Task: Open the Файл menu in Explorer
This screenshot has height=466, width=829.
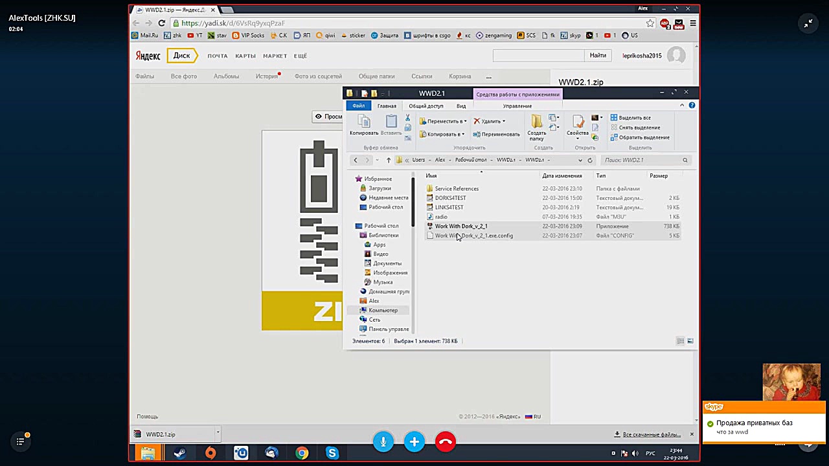Action: (359, 105)
